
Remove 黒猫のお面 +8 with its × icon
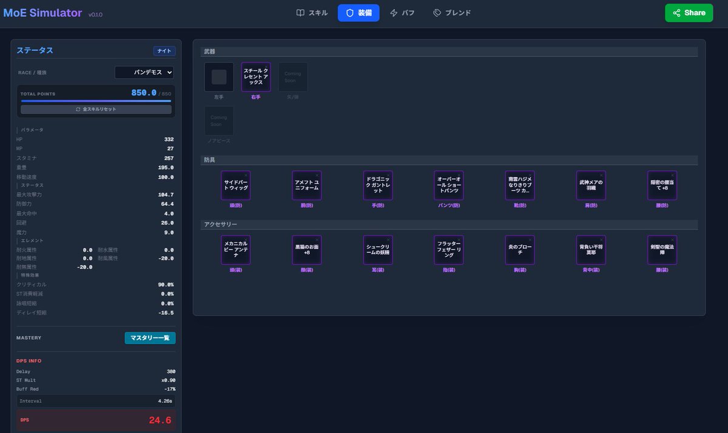coord(317,239)
